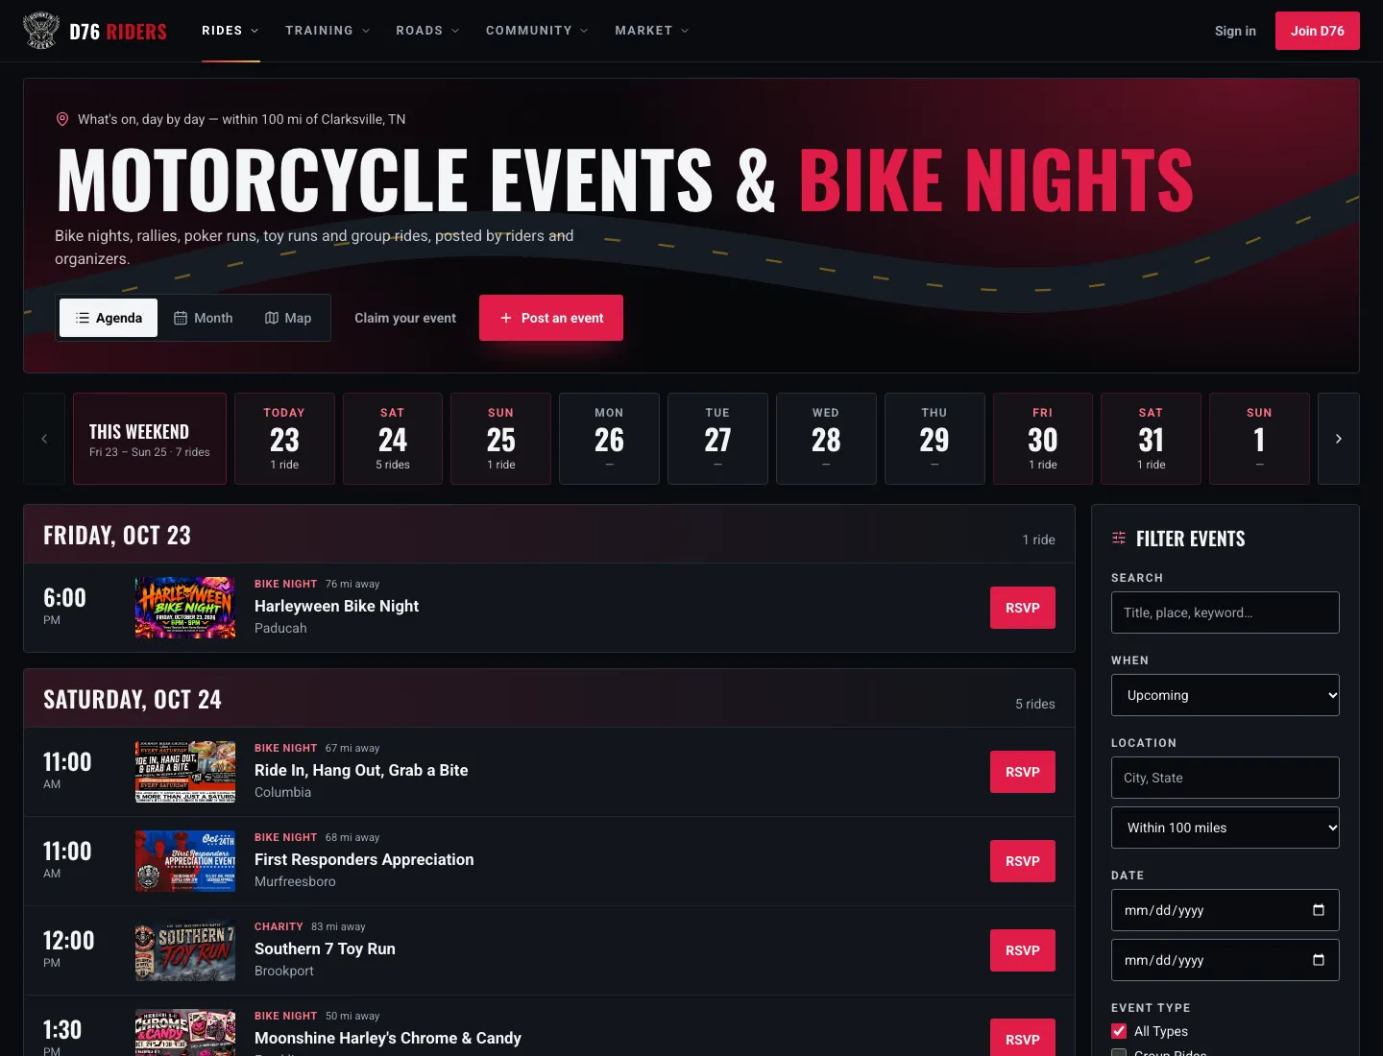
Task: Click the Join D76 button
Action: (x=1318, y=31)
